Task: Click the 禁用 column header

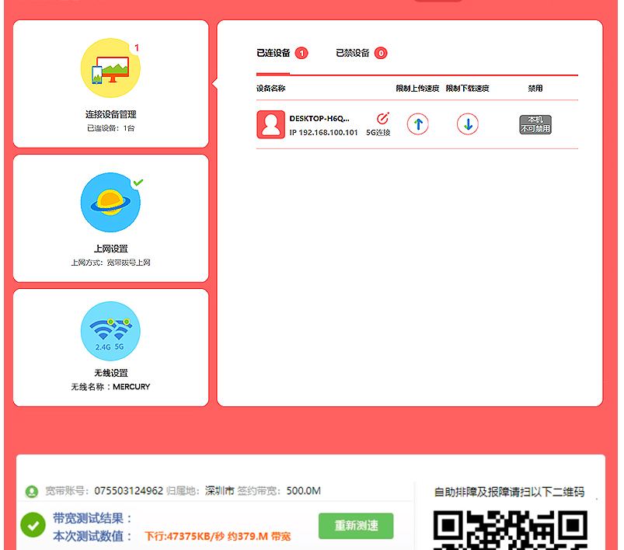Action: click(535, 89)
